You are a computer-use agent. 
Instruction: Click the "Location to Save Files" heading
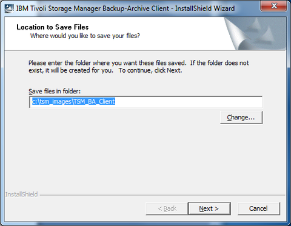point(53,27)
